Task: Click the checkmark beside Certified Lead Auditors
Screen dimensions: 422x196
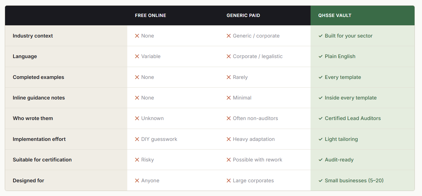Action: click(321, 119)
